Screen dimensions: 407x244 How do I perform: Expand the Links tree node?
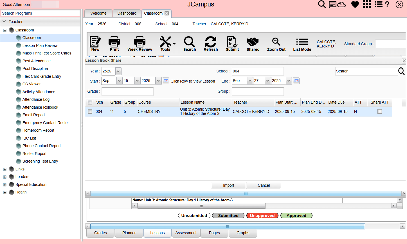coord(5,169)
